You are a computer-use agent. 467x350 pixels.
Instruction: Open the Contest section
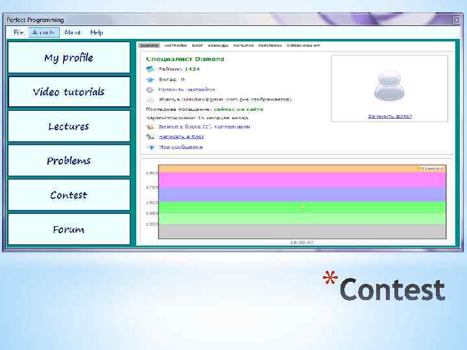(x=69, y=195)
